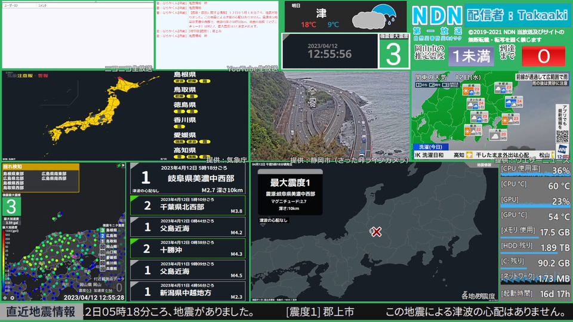Click the 揺れ検知 yellow header bar

41,166
